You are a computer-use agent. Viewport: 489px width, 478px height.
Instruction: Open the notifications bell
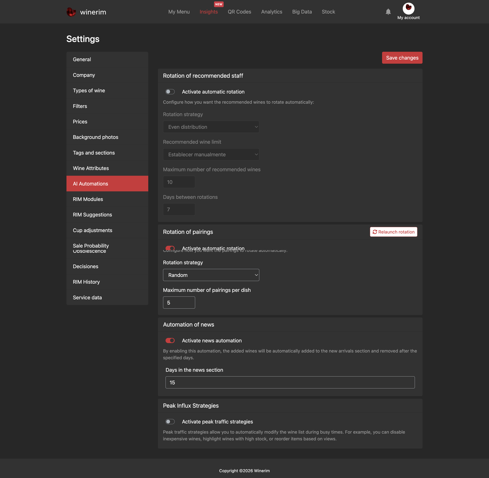(388, 12)
